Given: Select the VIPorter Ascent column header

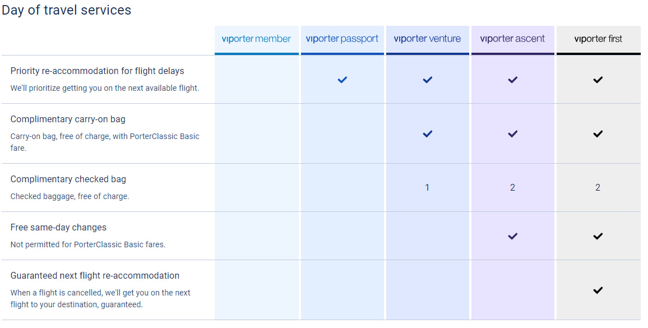Looking at the screenshot, I should click(x=512, y=39).
